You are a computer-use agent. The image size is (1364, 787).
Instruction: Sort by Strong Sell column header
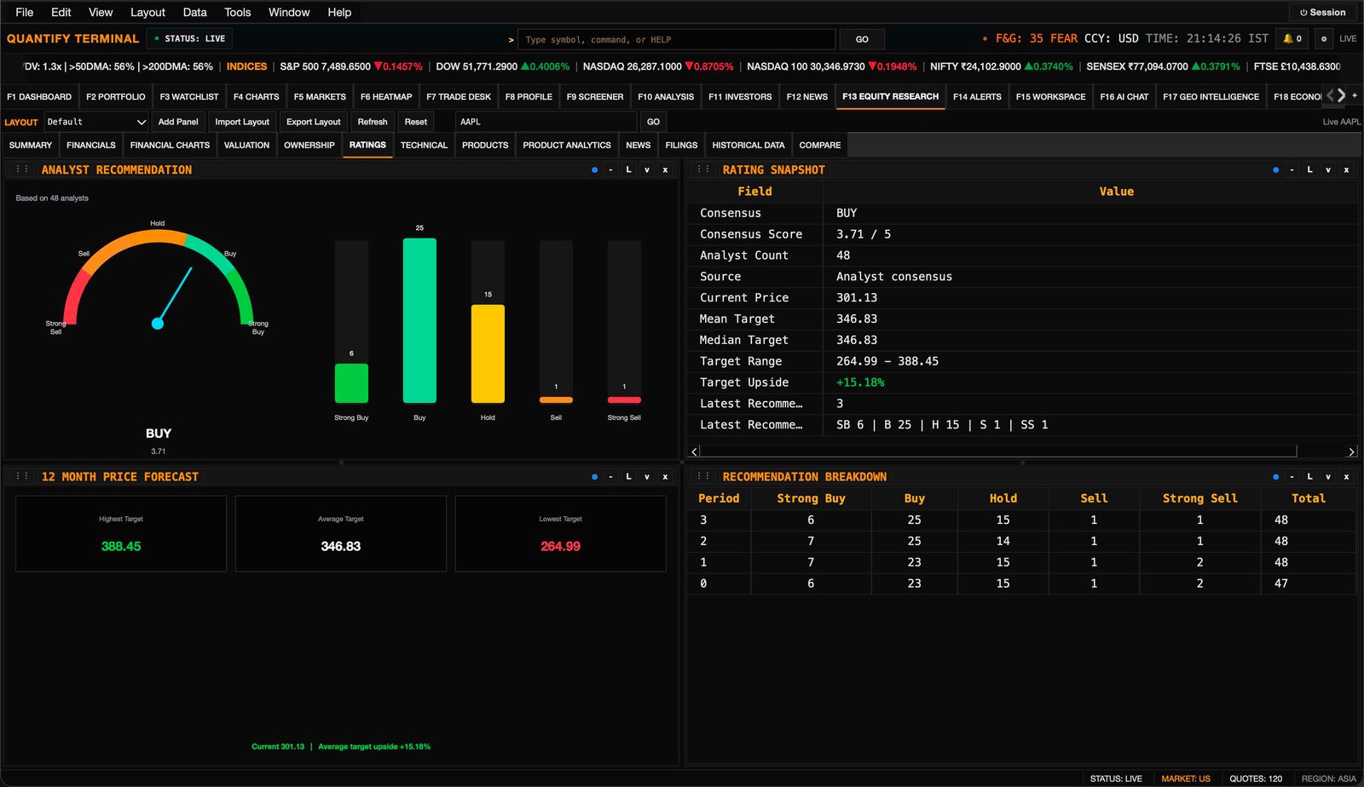[1199, 498]
